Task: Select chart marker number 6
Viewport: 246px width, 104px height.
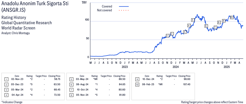Action: (206, 26)
